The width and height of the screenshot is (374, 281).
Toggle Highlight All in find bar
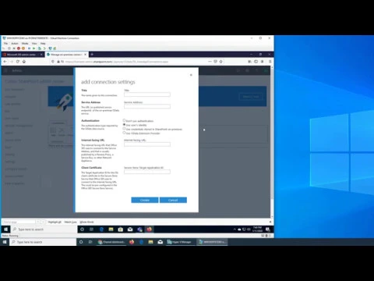55,222
